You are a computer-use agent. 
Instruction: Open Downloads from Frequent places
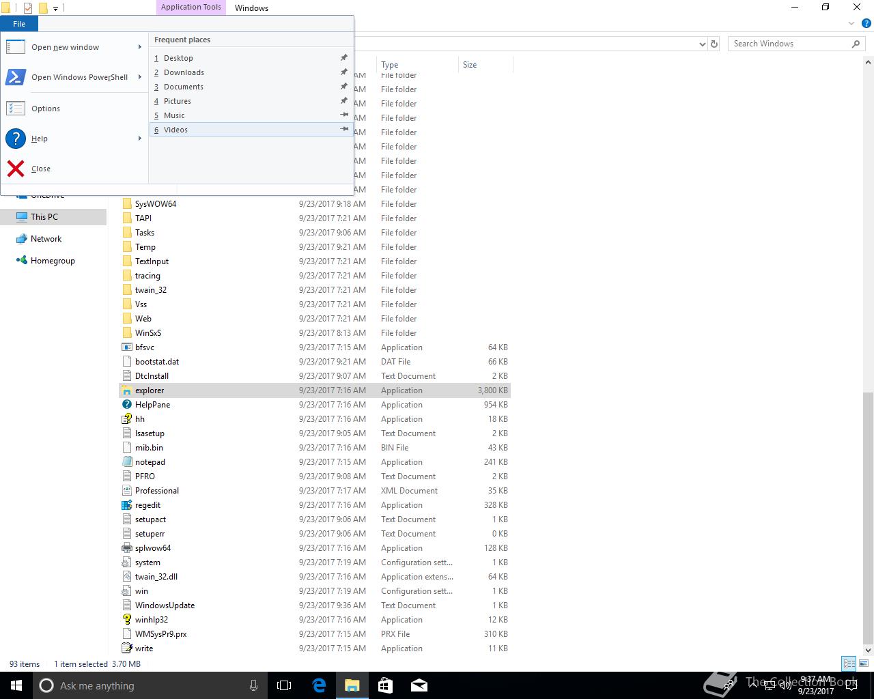tap(184, 72)
